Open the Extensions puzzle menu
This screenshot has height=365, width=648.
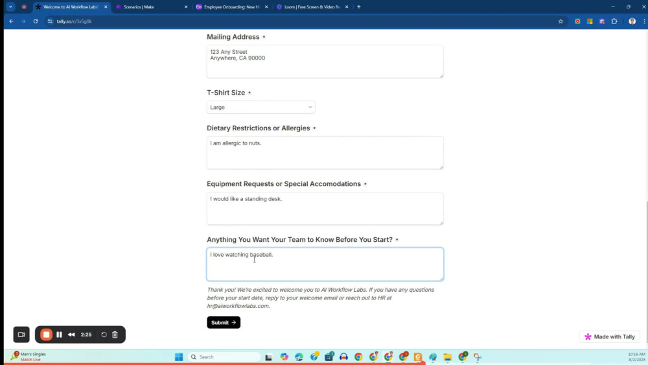click(614, 21)
